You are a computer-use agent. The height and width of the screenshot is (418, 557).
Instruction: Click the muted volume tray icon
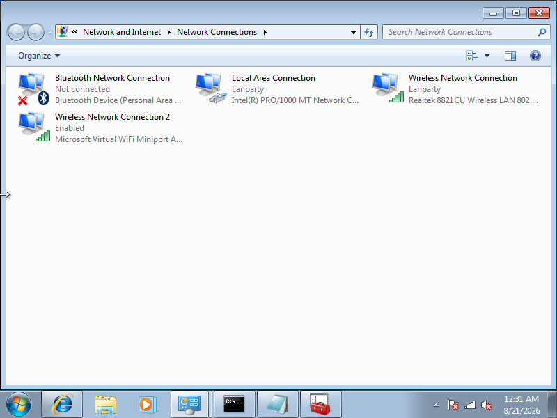pos(486,405)
